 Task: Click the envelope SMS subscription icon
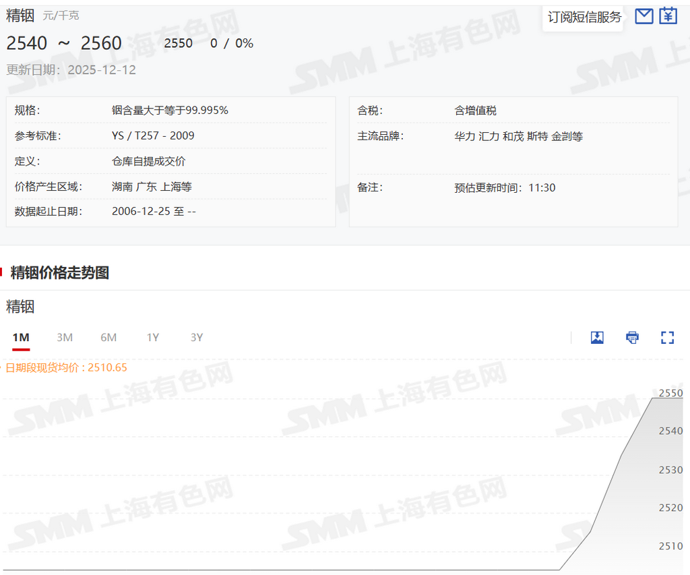click(644, 16)
